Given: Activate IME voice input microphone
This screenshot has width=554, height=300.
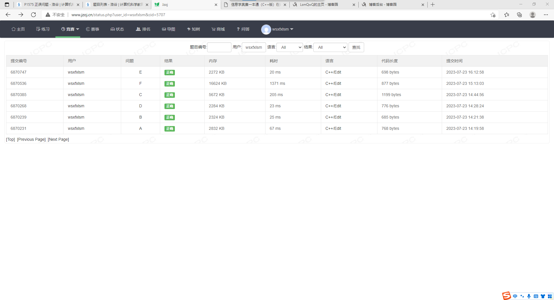Looking at the screenshot, I should click(x=529, y=296).
